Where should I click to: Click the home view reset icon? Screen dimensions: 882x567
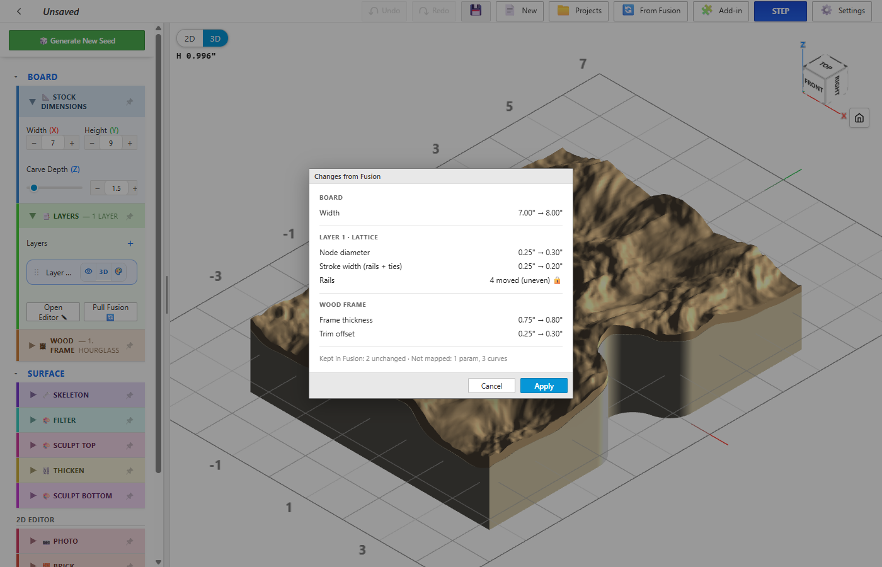pyautogui.click(x=859, y=118)
